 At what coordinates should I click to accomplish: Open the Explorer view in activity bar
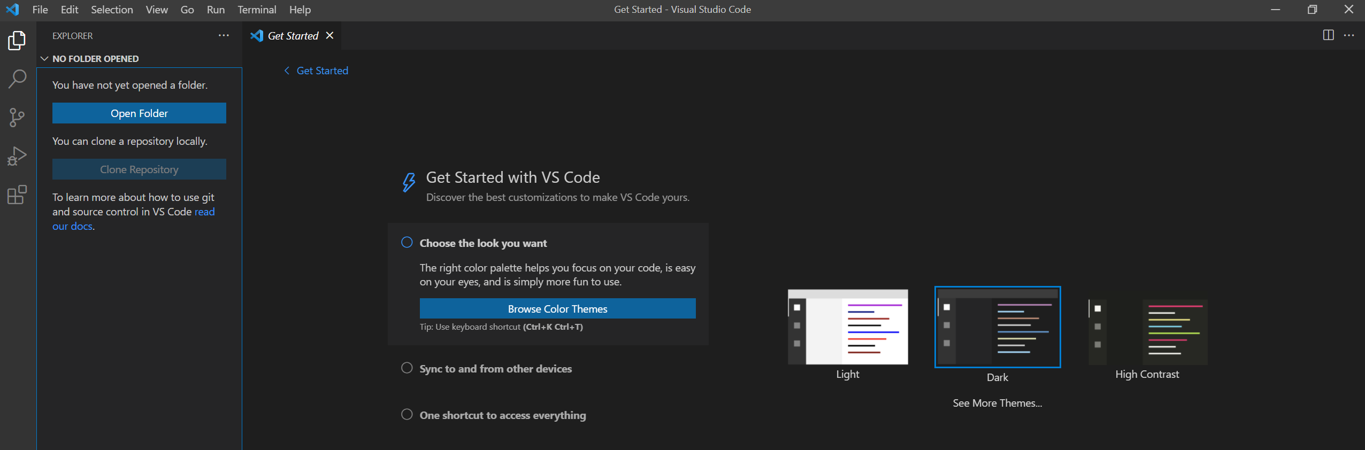pos(17,41)
